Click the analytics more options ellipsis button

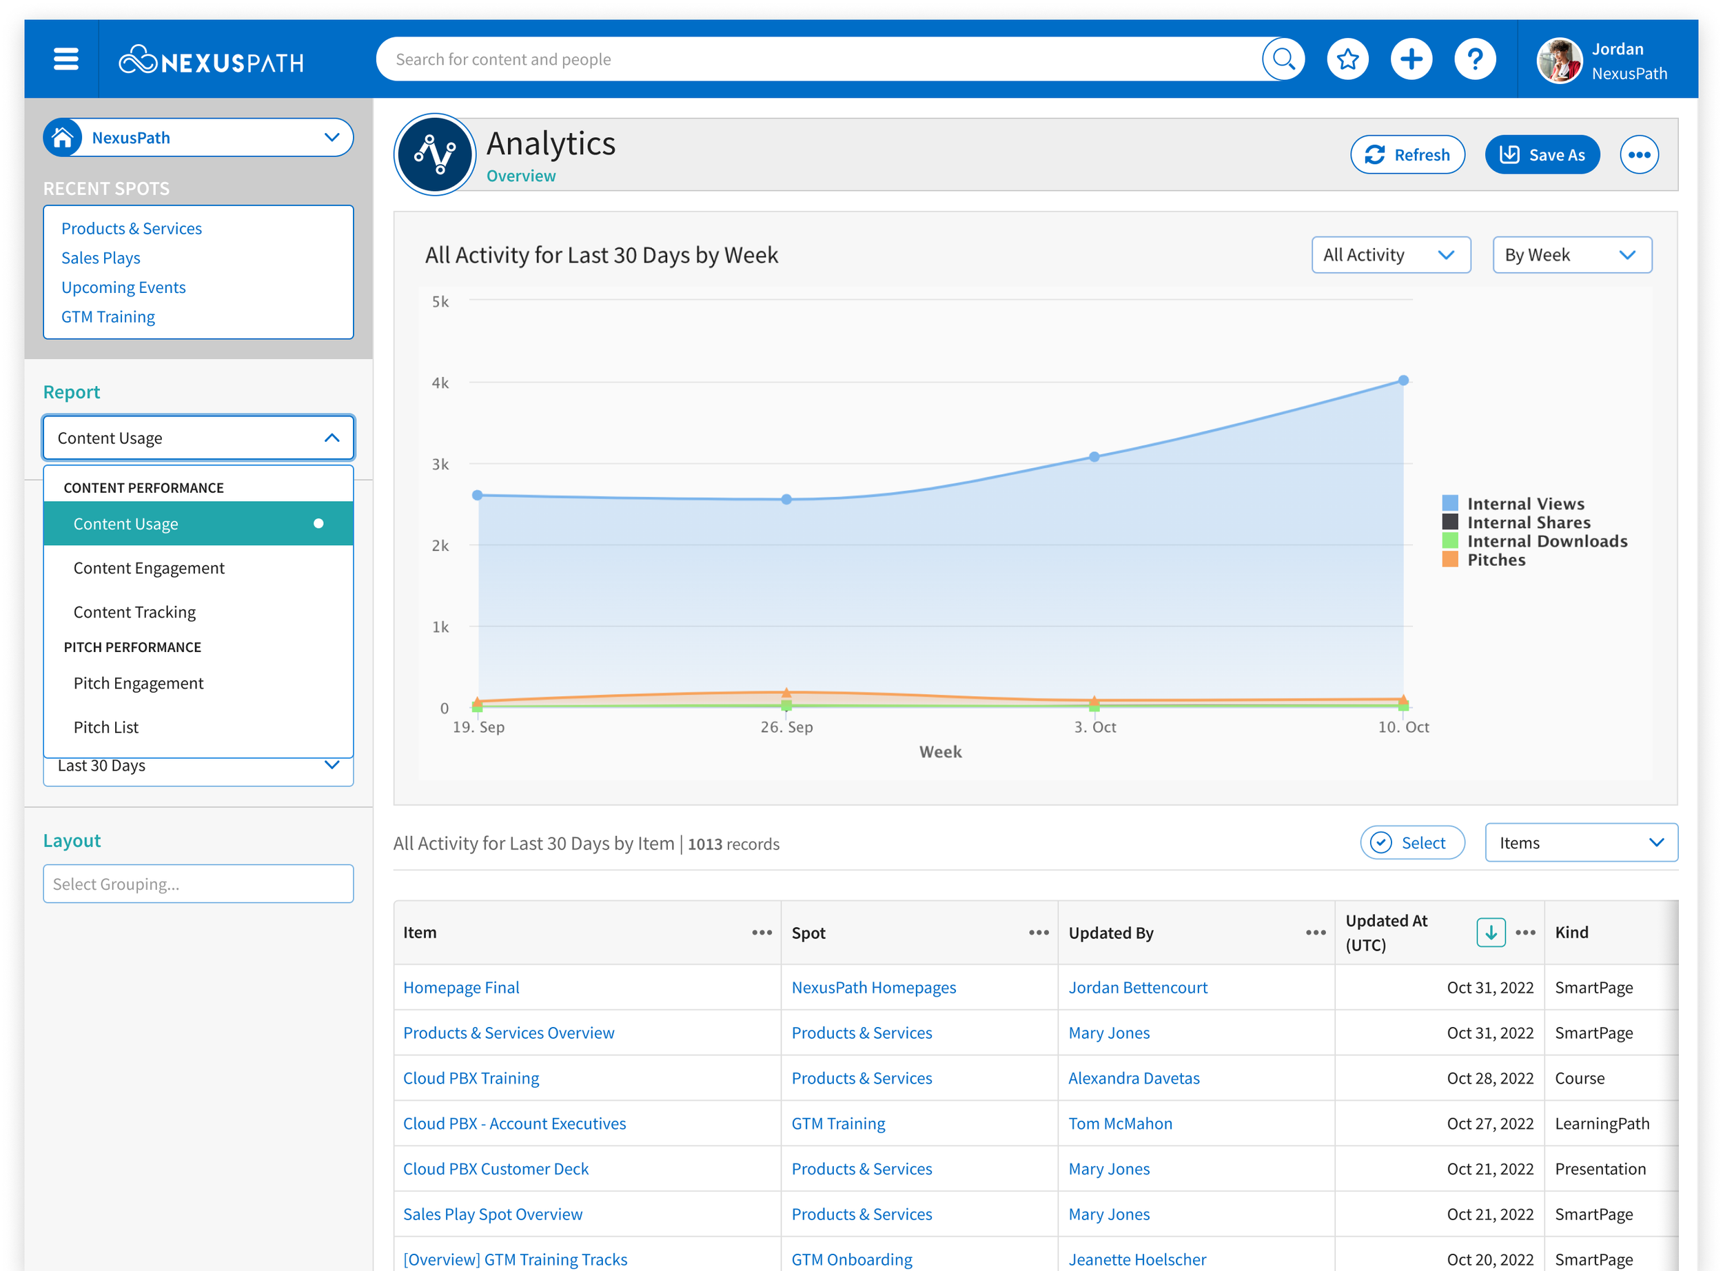[x=1638, y=154]
